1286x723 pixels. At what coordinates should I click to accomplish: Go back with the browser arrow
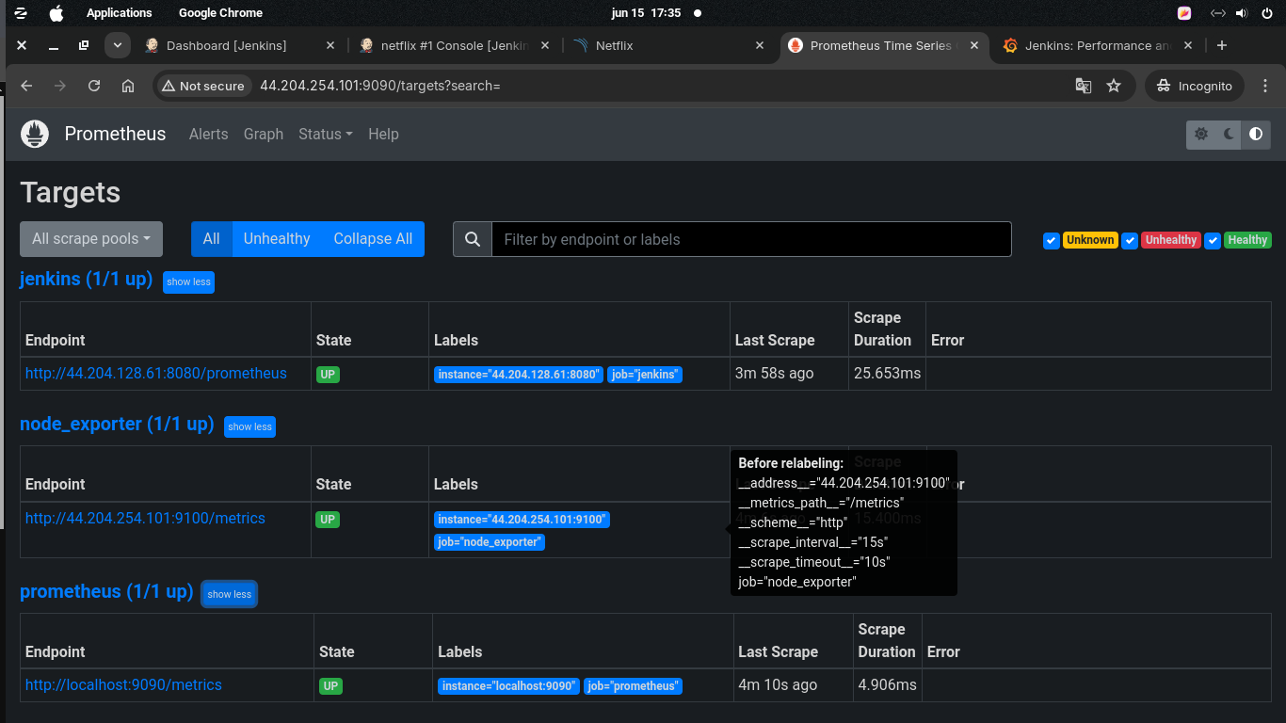pos(26,86)
